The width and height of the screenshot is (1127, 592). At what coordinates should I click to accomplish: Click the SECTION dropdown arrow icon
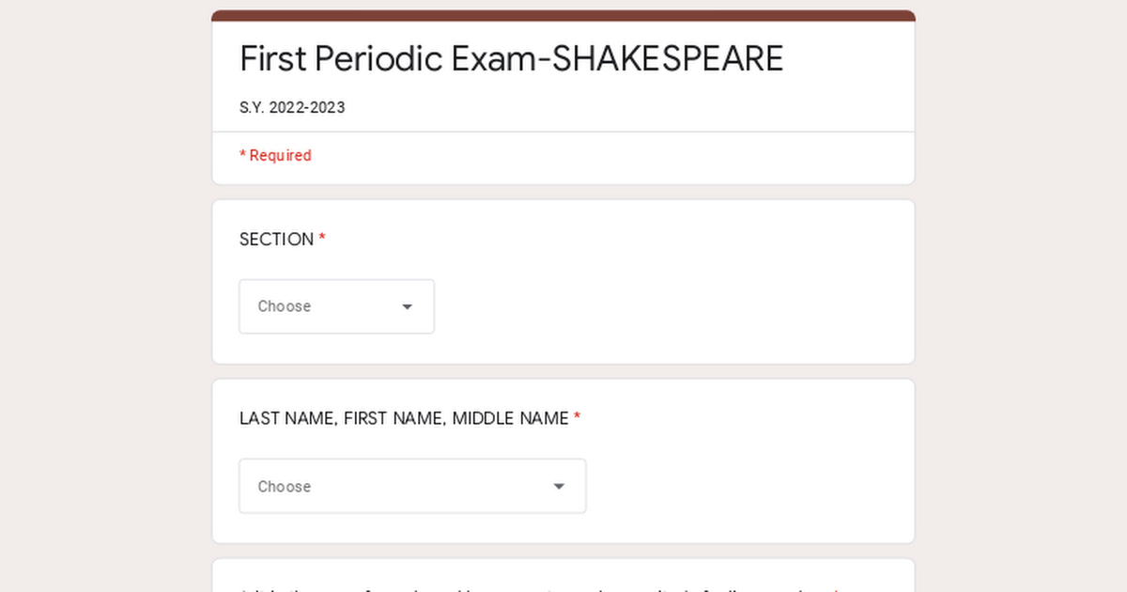point(407,306)
